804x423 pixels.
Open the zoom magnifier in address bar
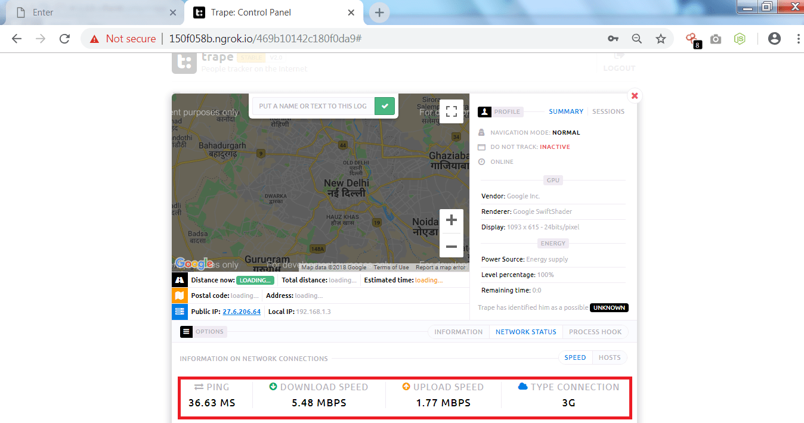click(637, 39)
